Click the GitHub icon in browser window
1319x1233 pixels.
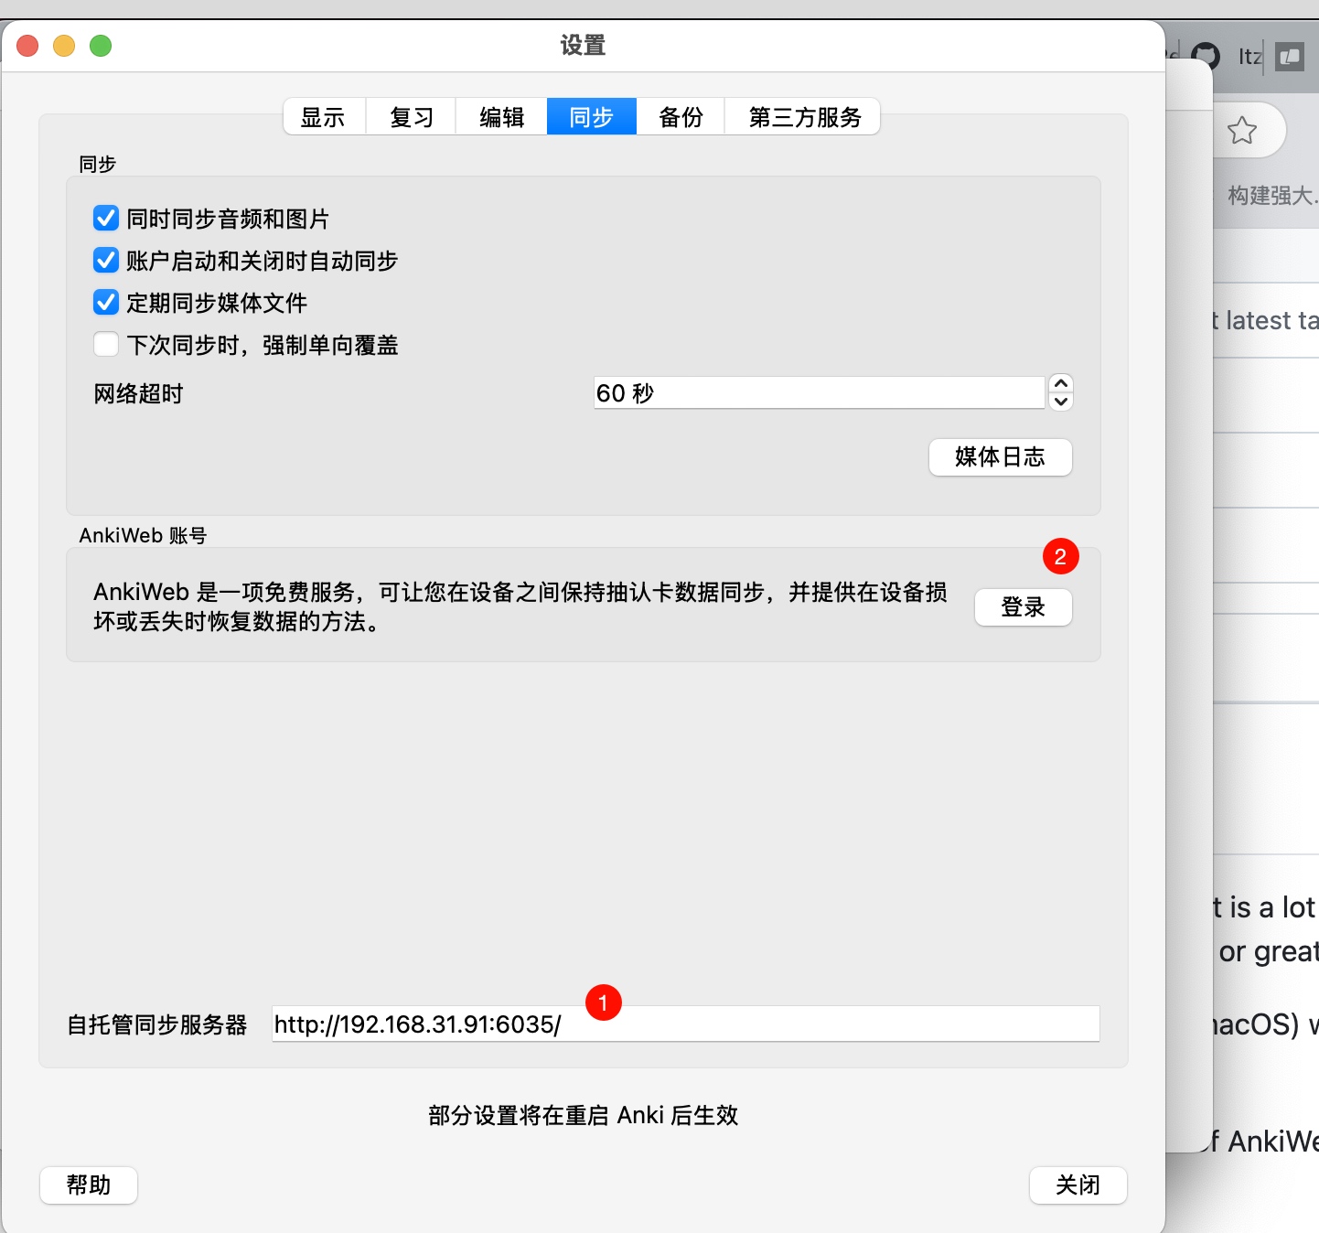click(x=1205, y=57)
